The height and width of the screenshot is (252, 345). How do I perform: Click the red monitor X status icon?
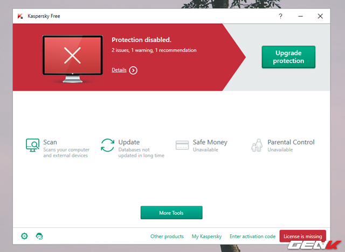click(x=72, y=56)
